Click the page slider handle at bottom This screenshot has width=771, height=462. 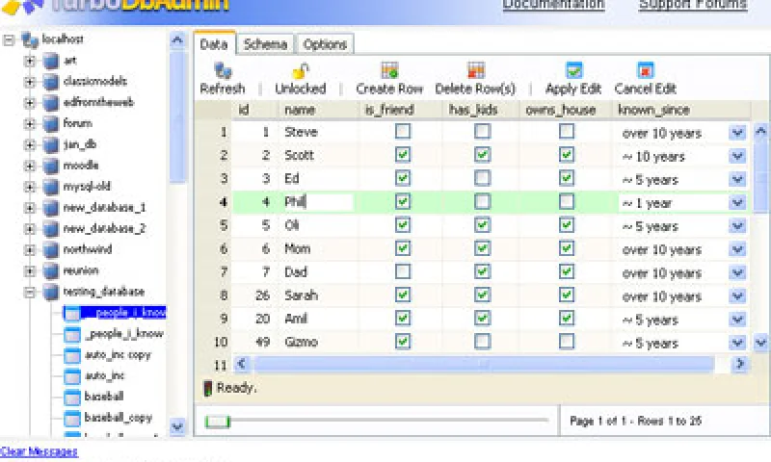pos(218,421)
